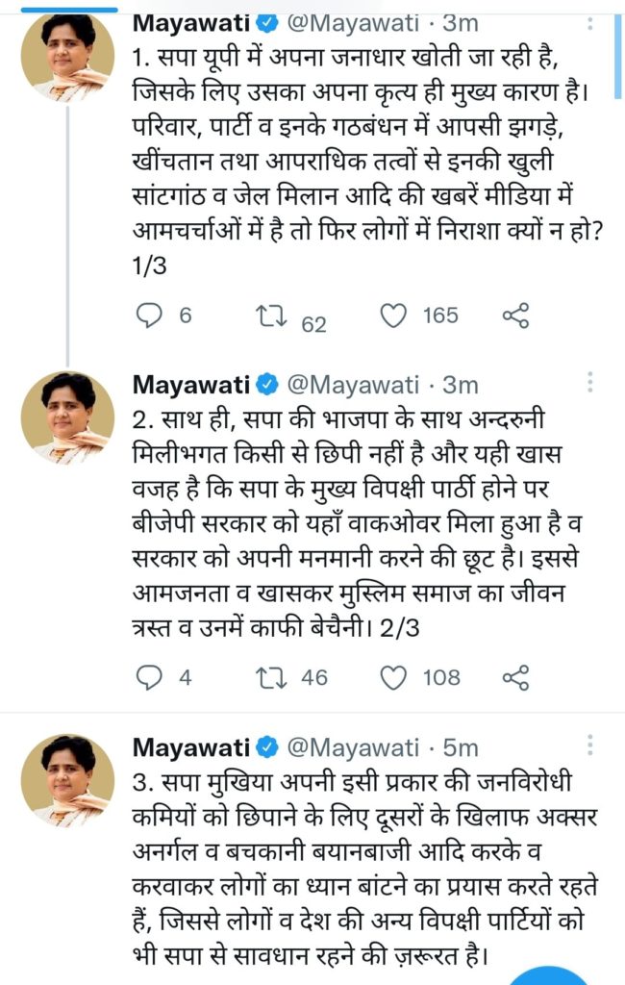Click the verified badge on the second tweet
Screen dimensions: 625x985
coord(267,387)
